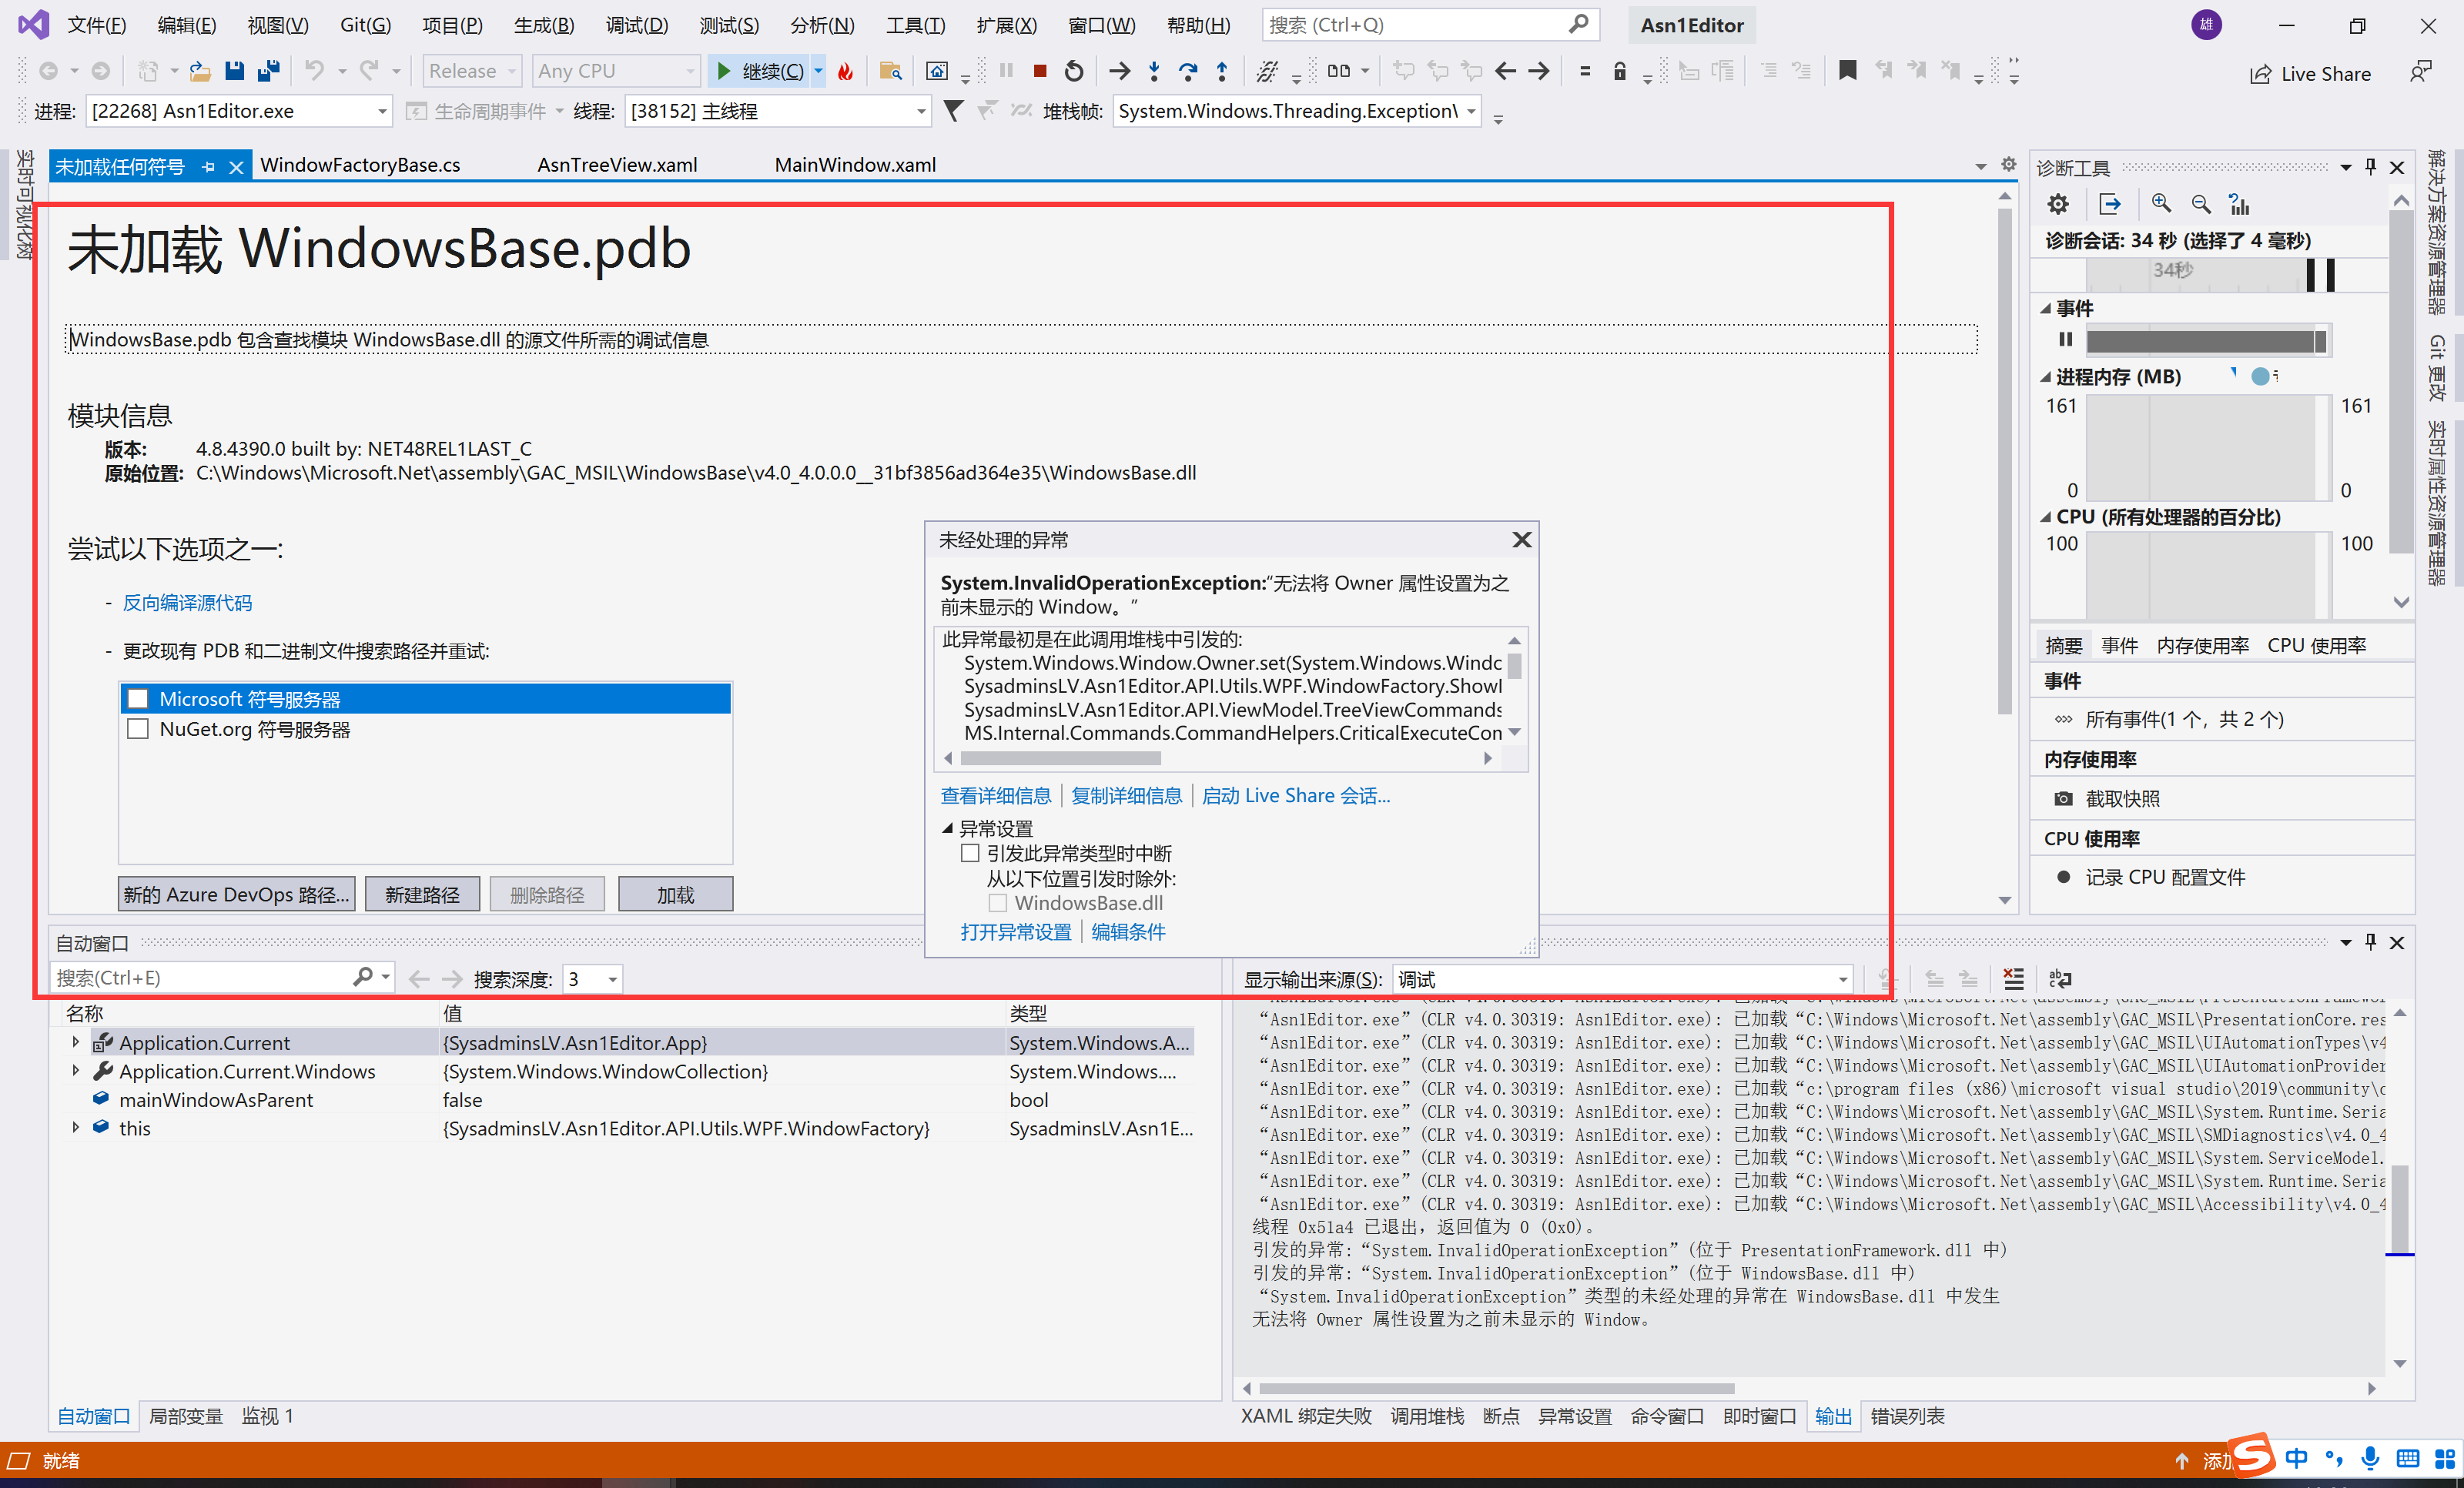Click the Hot Reload flame icon
Screen dimensions: 2464x1488
click(x=846, y=71)
